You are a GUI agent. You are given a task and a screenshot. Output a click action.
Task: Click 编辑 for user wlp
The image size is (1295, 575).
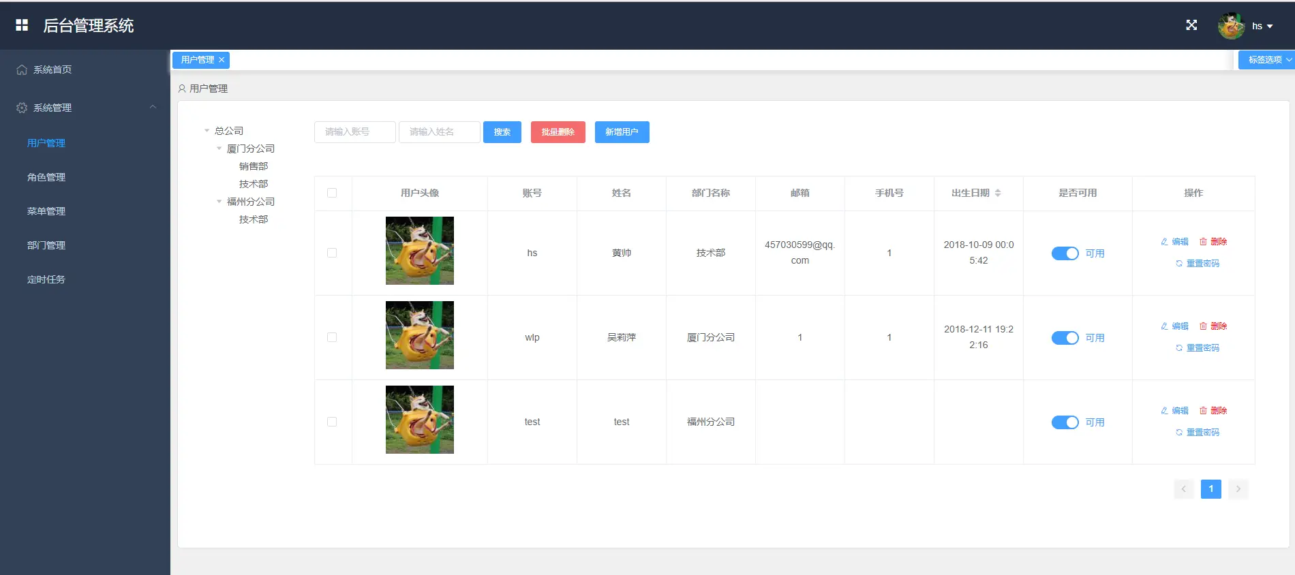(1175, 326)
